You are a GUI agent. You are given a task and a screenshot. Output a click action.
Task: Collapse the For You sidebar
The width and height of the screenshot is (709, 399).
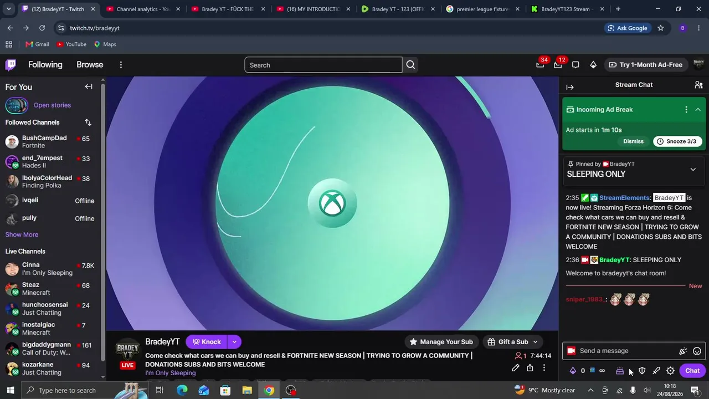(89, 86)
